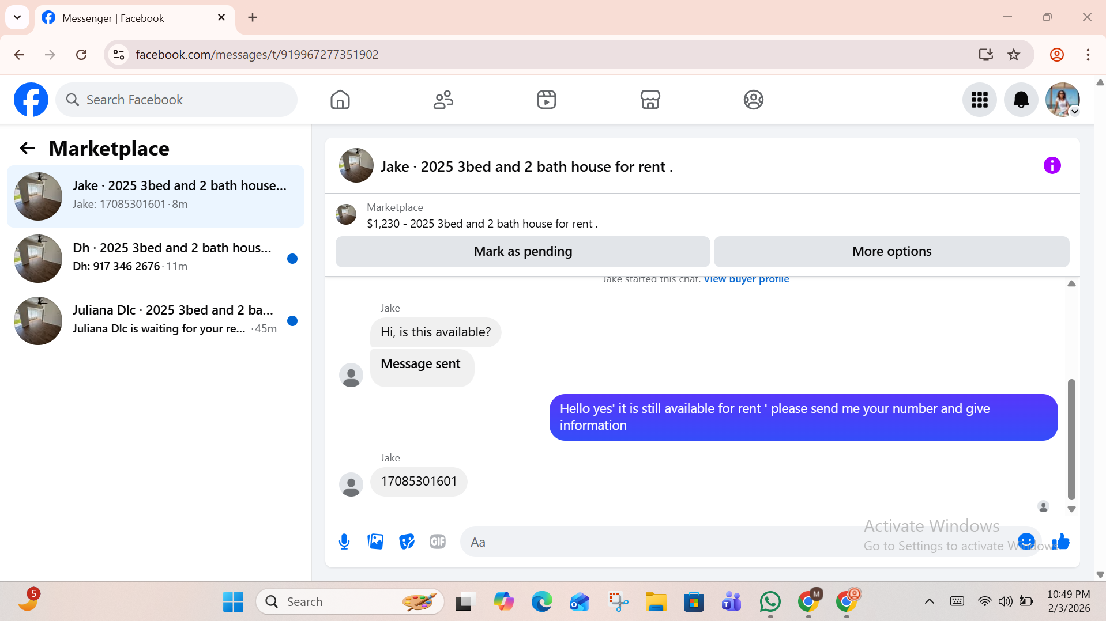Click the chat vertical scrollbar thumb
1106x621 pixels.
click(1071, 439)
